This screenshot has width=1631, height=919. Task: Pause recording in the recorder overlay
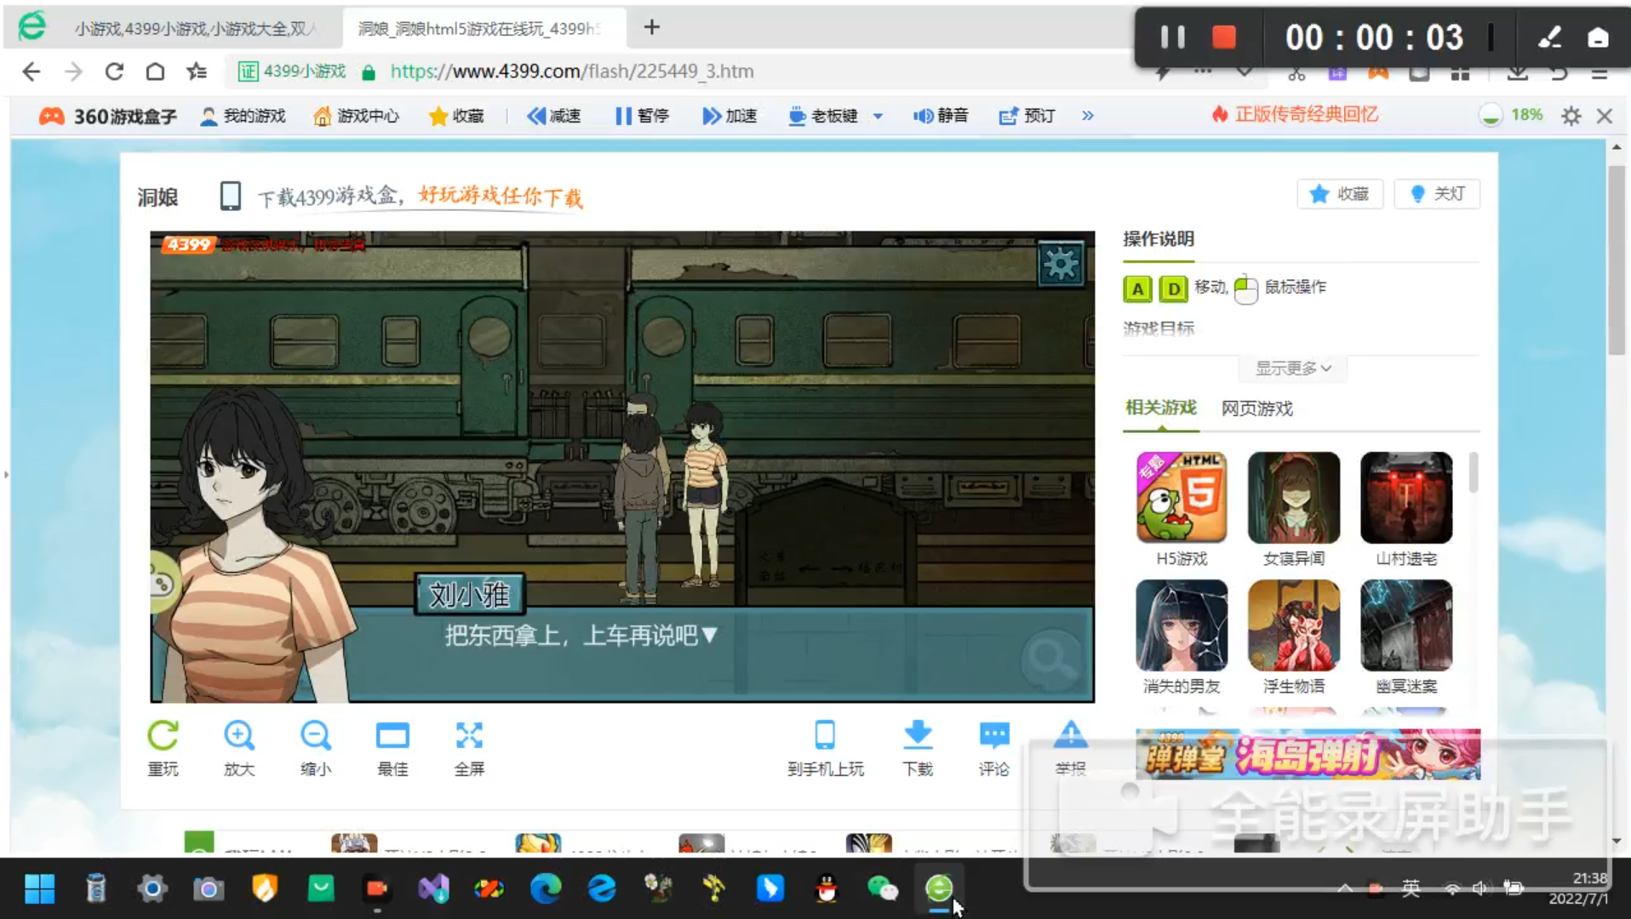(x=1173, y=37)
